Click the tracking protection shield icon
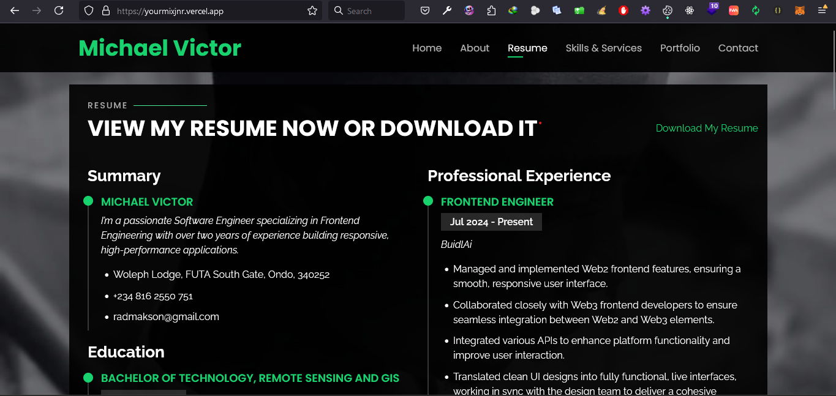Viewport: 836px width, 396px height. coord(89,10)
